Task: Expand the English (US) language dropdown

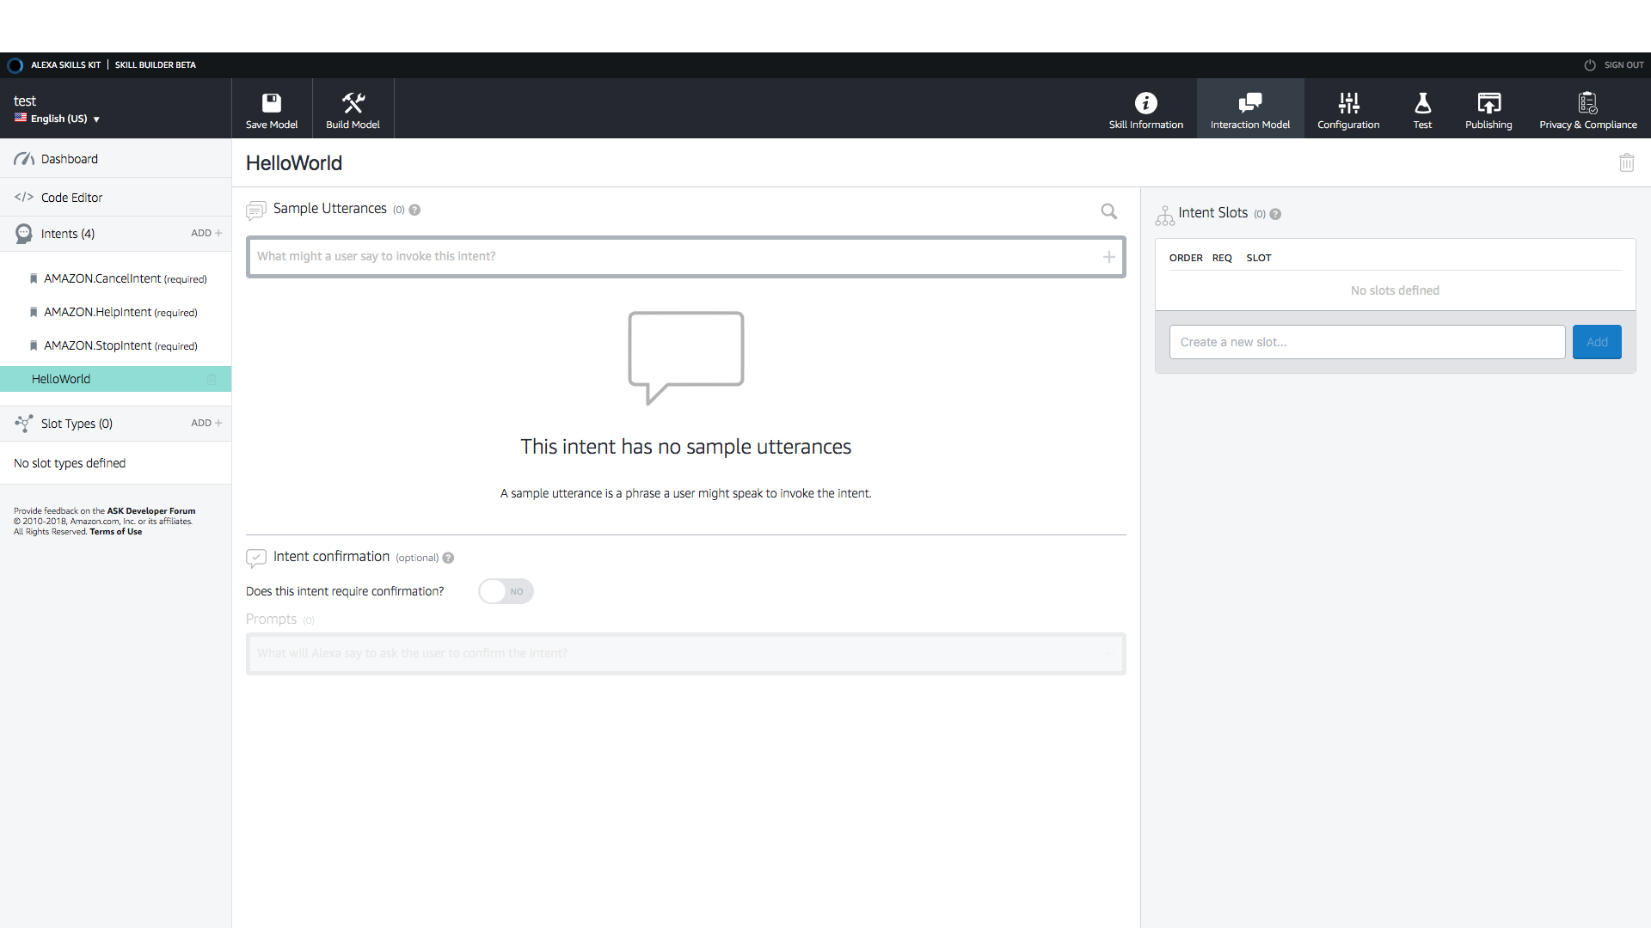Action: point(60,118)
